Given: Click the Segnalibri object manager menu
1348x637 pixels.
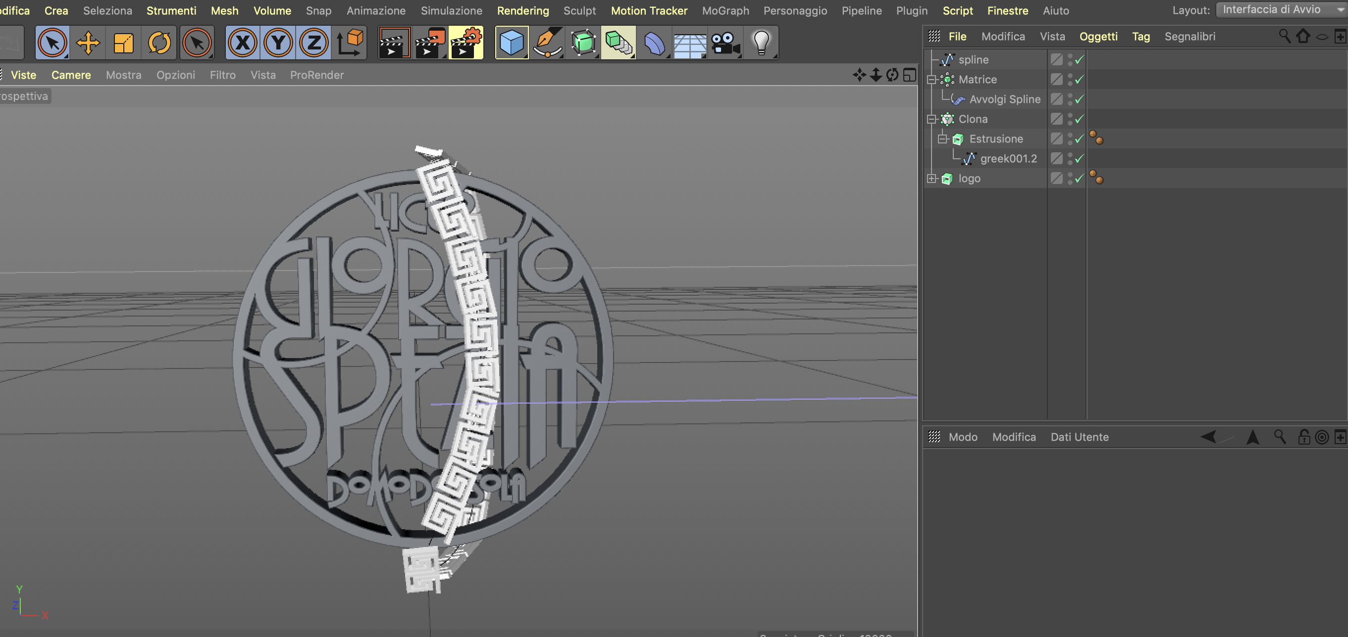Looking at the screenshot, I should tap(1190, 37).
